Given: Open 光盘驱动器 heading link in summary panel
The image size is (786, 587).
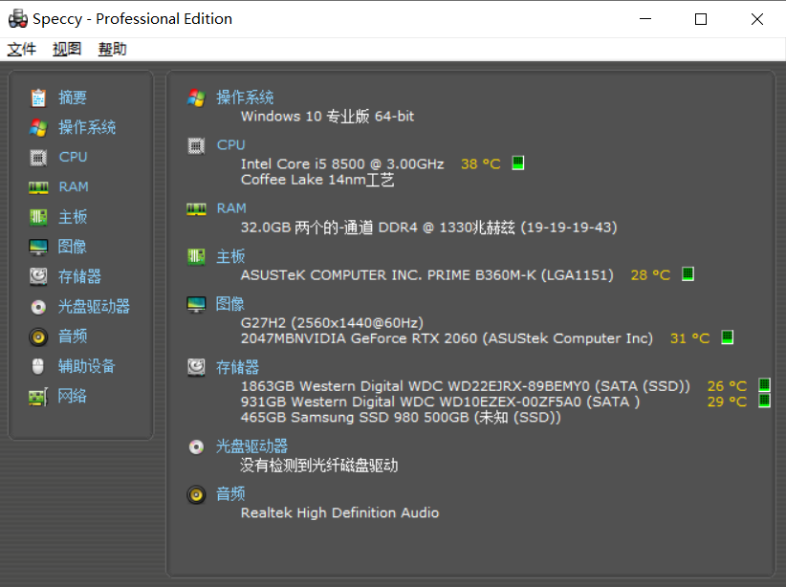Looking at the screenshot, I should (x=251, y=446).
